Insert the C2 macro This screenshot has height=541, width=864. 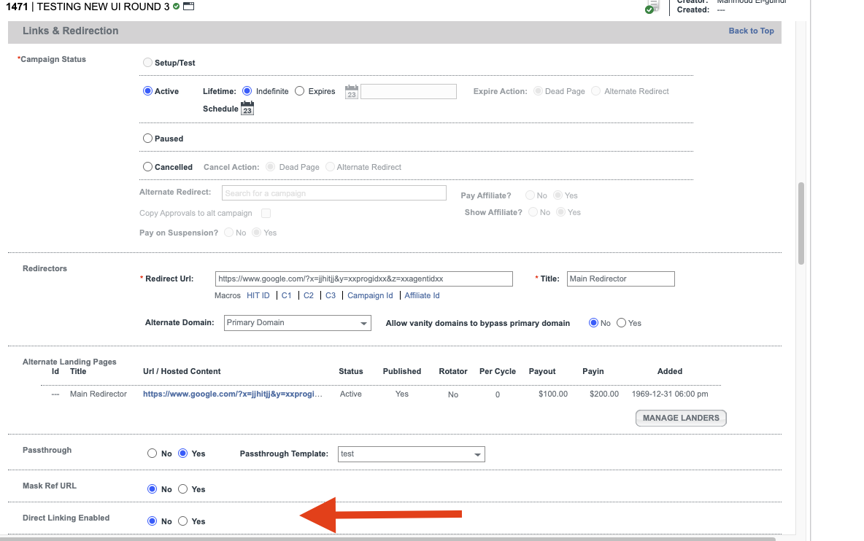click(x=309, y=295)
